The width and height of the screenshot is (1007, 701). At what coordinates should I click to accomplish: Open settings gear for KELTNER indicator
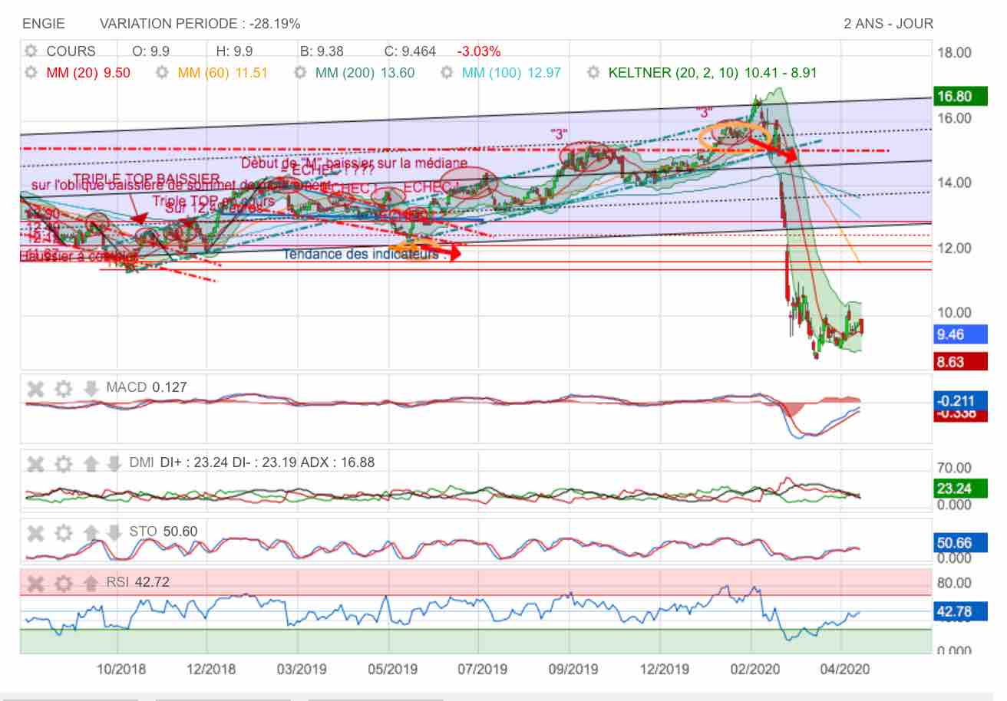click(x=593, y=73)
